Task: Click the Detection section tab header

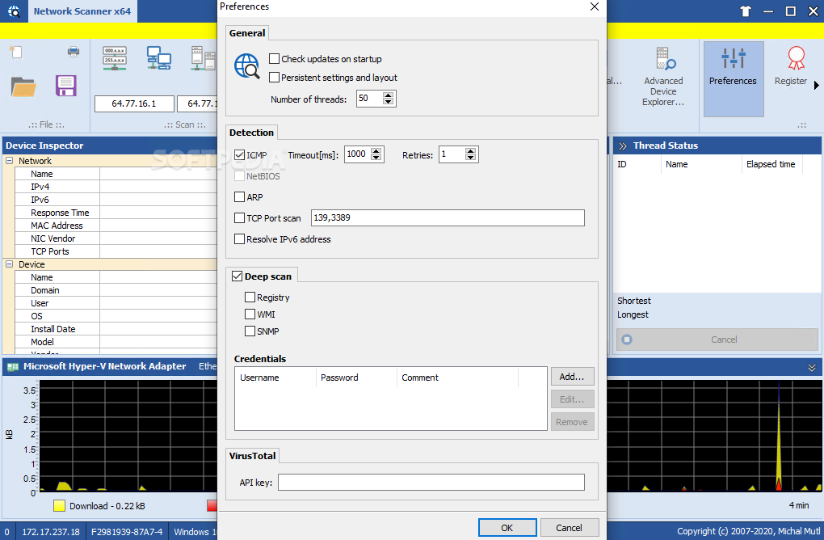Action: tap(252, 133)
